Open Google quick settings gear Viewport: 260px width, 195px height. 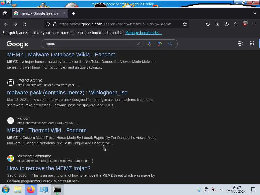pos(240,43)
